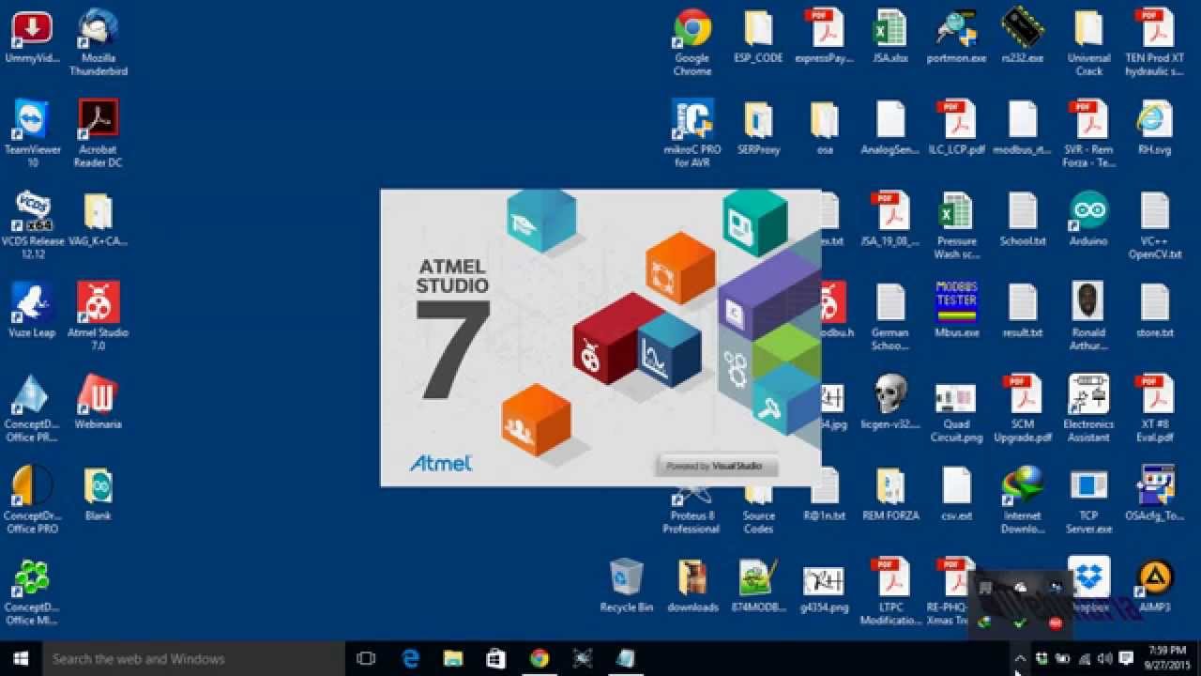Open the Recycle Bin
1201x676 pixels.
tap(626, 586)
